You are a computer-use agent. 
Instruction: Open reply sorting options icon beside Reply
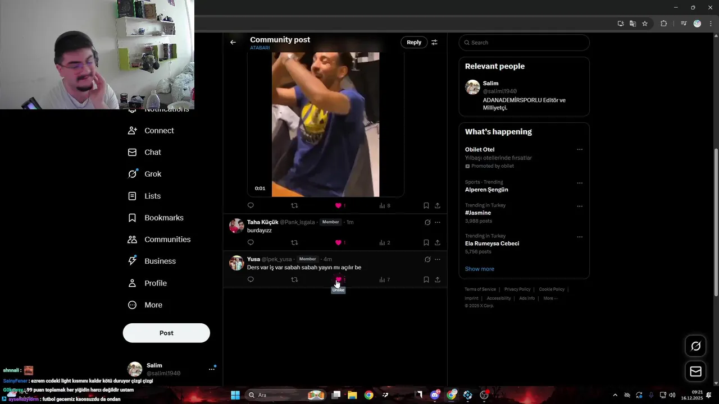click(x=434, y=42)
